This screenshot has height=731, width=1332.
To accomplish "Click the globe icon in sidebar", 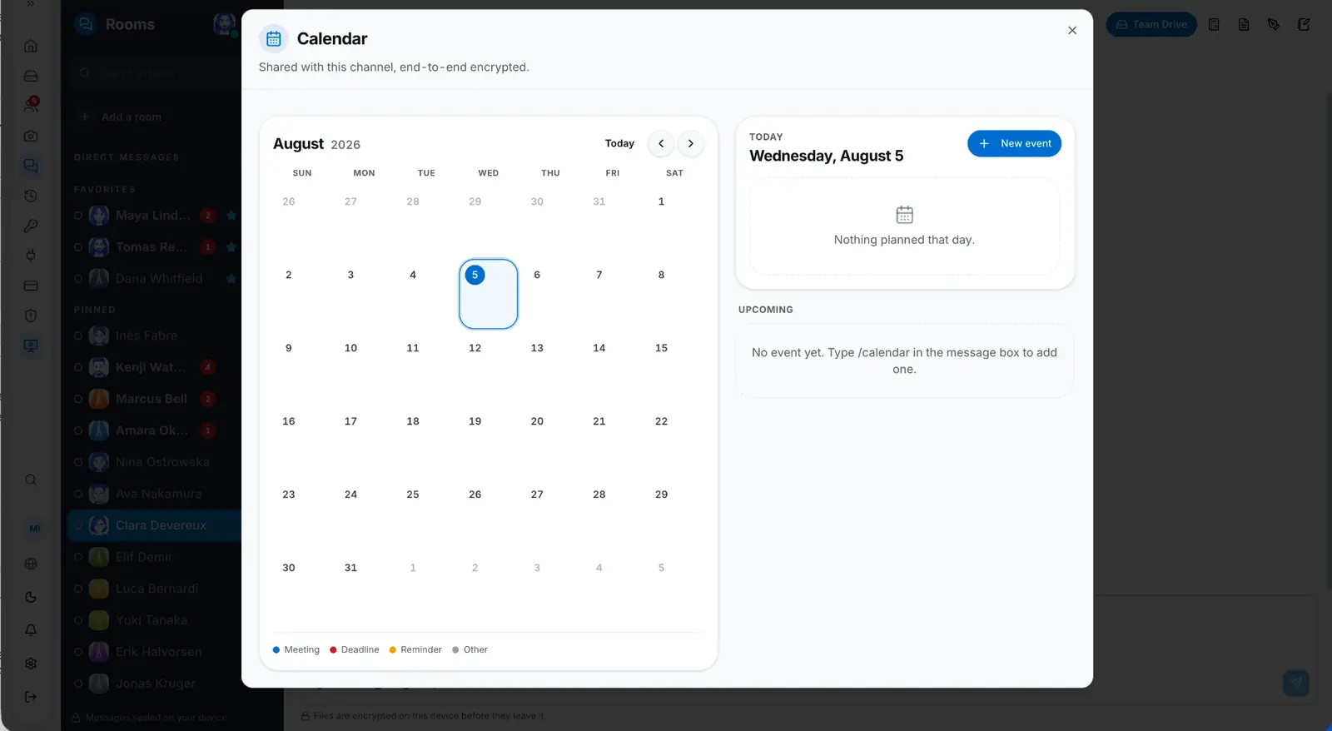I will pyautogui.click(x=31, y=564).
